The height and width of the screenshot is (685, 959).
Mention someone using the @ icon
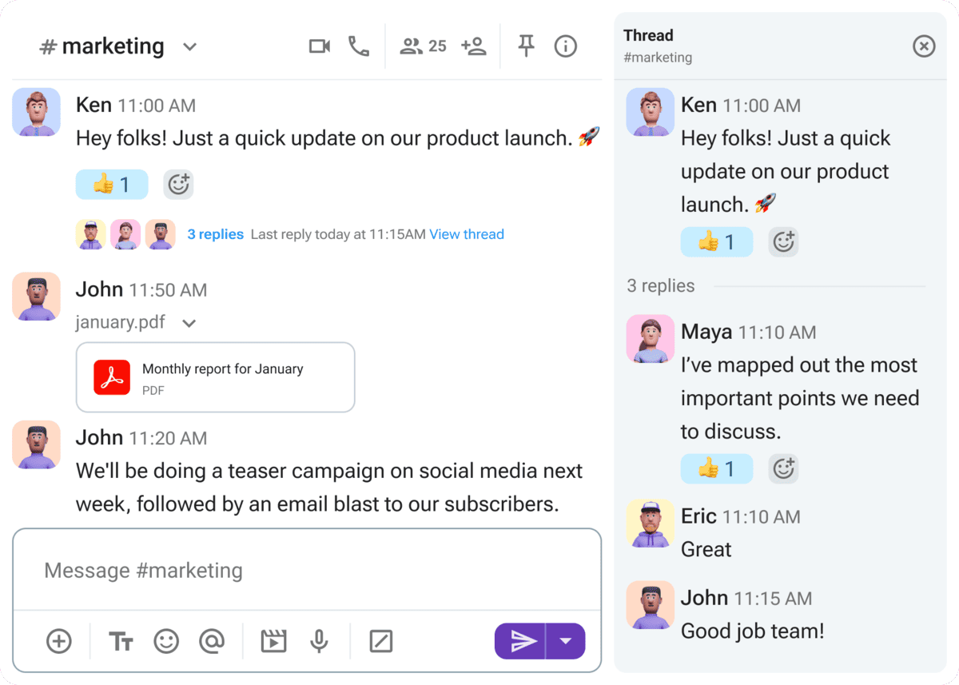click(x=213, y=640)
